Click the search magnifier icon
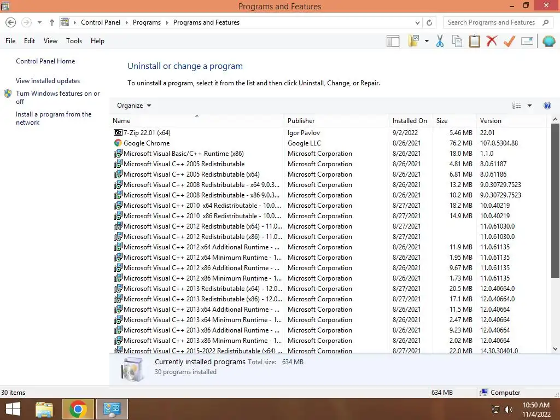Viewport: 560px width, 420px height. pos(545,22)
